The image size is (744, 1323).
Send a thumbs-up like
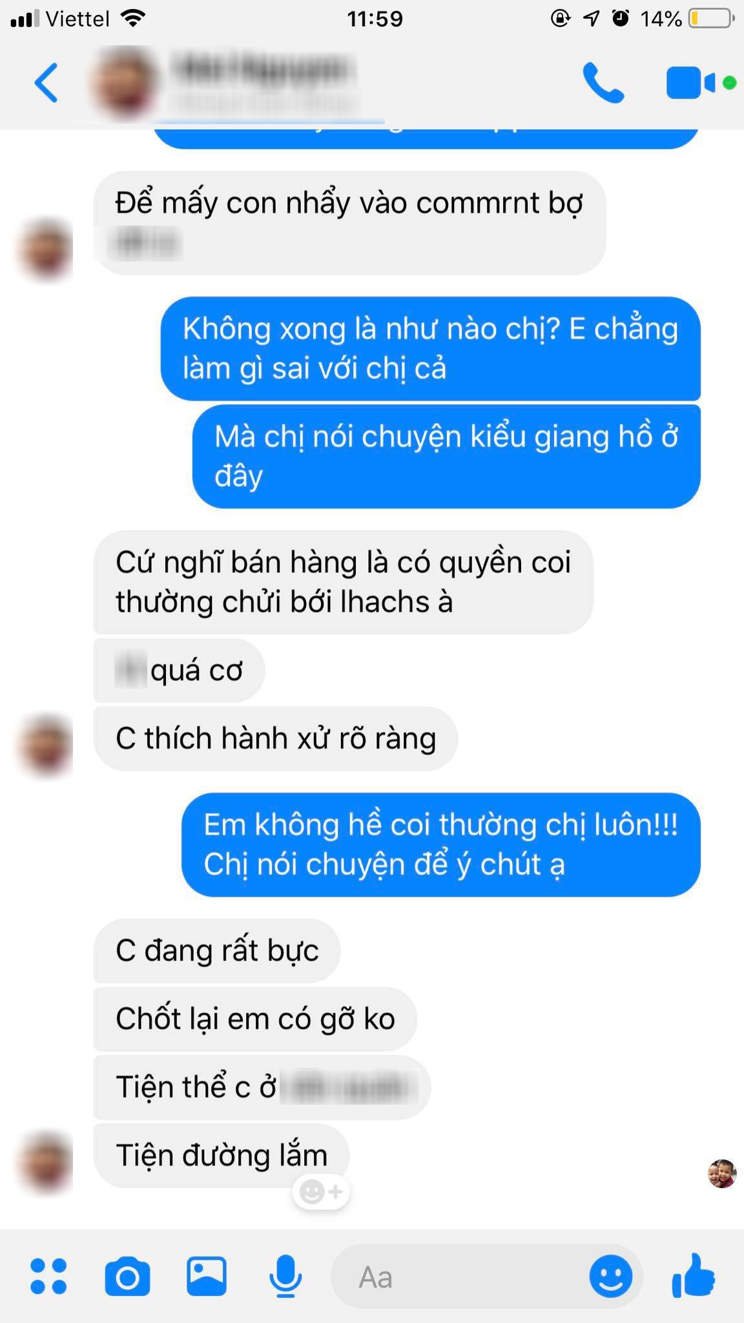point(694,1275)
